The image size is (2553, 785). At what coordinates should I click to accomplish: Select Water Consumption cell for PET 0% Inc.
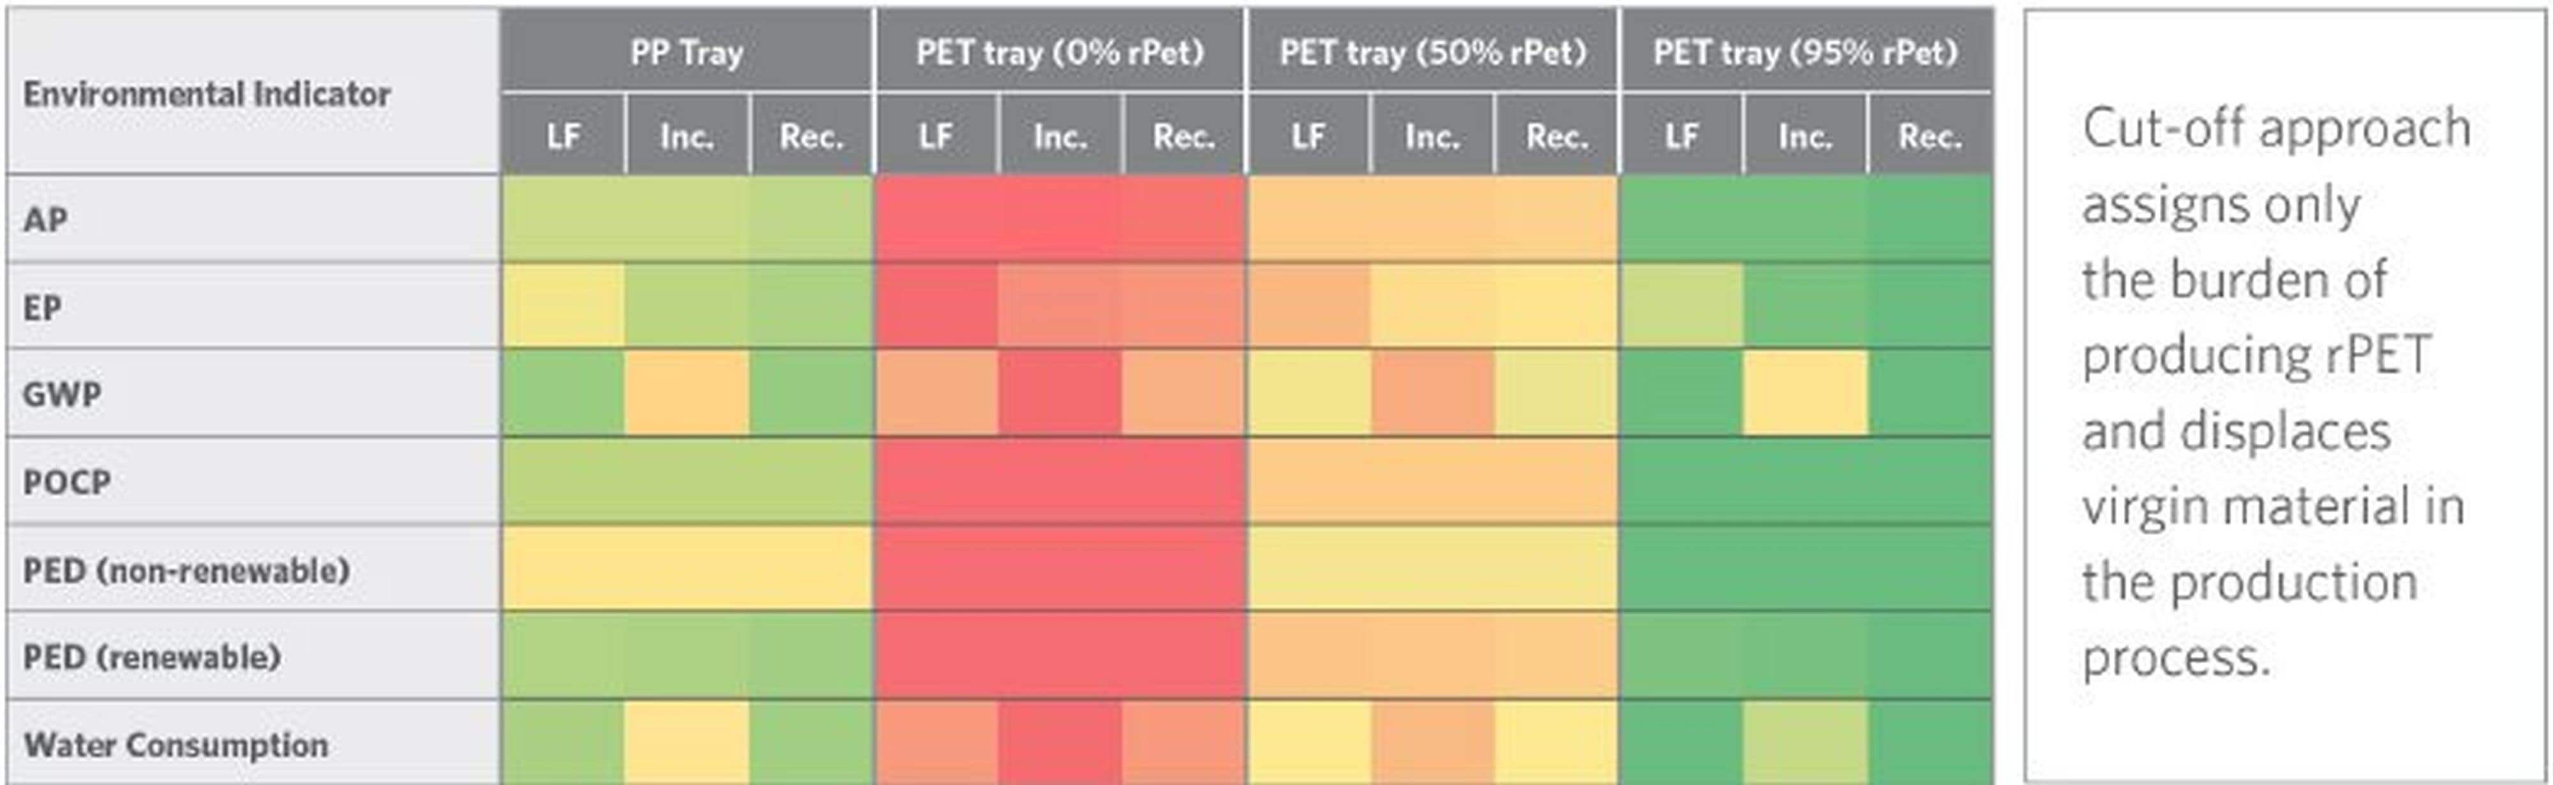[x=1059, y=744]
